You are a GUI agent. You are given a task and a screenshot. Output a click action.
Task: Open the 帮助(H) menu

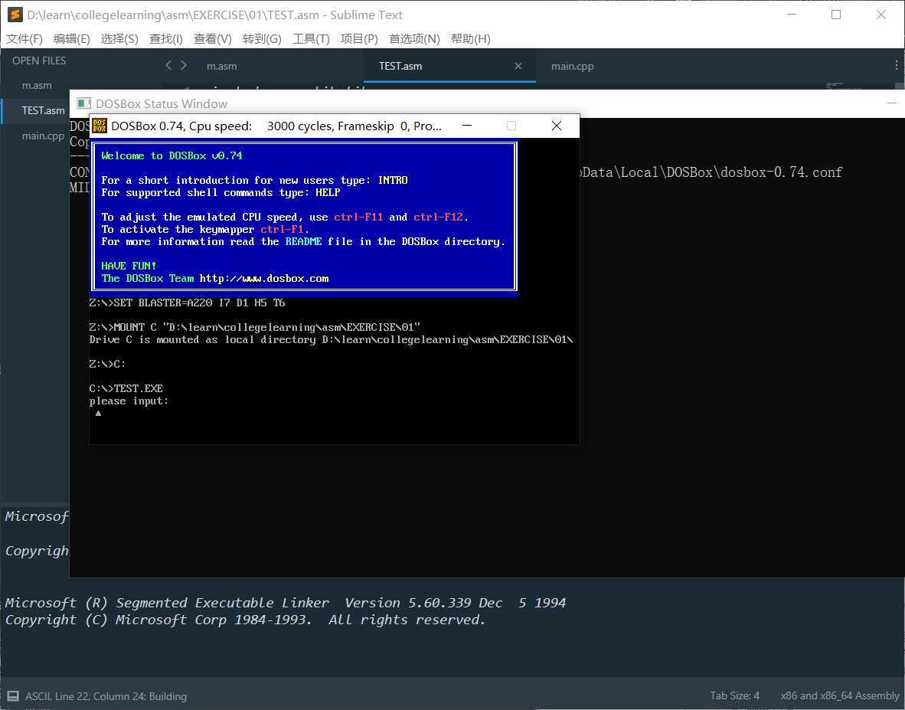pos(470,38)
